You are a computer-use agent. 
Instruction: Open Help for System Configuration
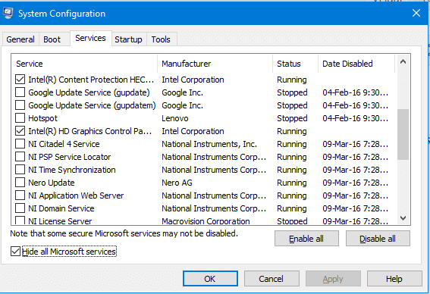tap(394, 279)
